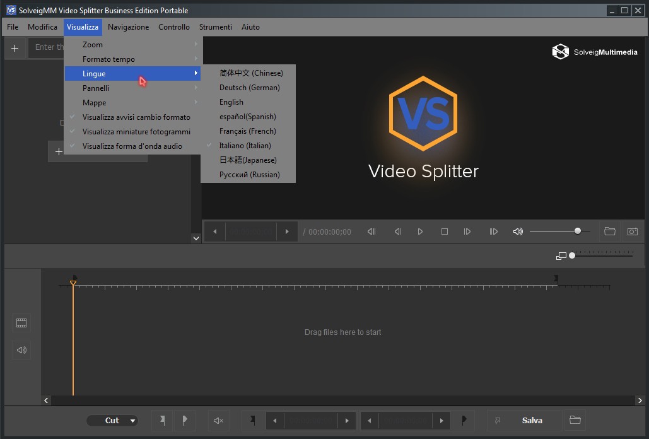
Task: Go to fragment end marker icon
Action: pos(464,420)
